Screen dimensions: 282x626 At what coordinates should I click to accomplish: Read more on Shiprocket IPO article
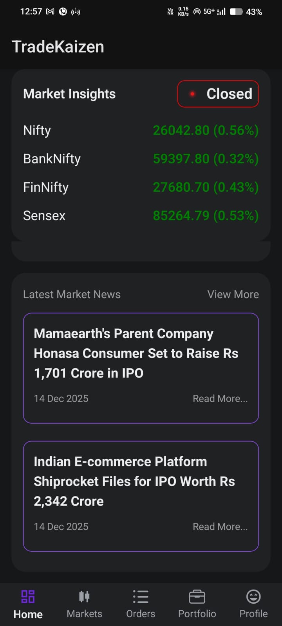point(220,527)
